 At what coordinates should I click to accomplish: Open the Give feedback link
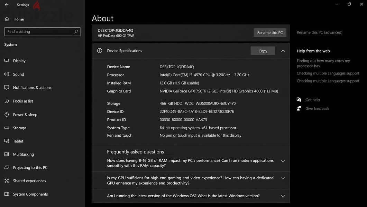pos(317,109)
